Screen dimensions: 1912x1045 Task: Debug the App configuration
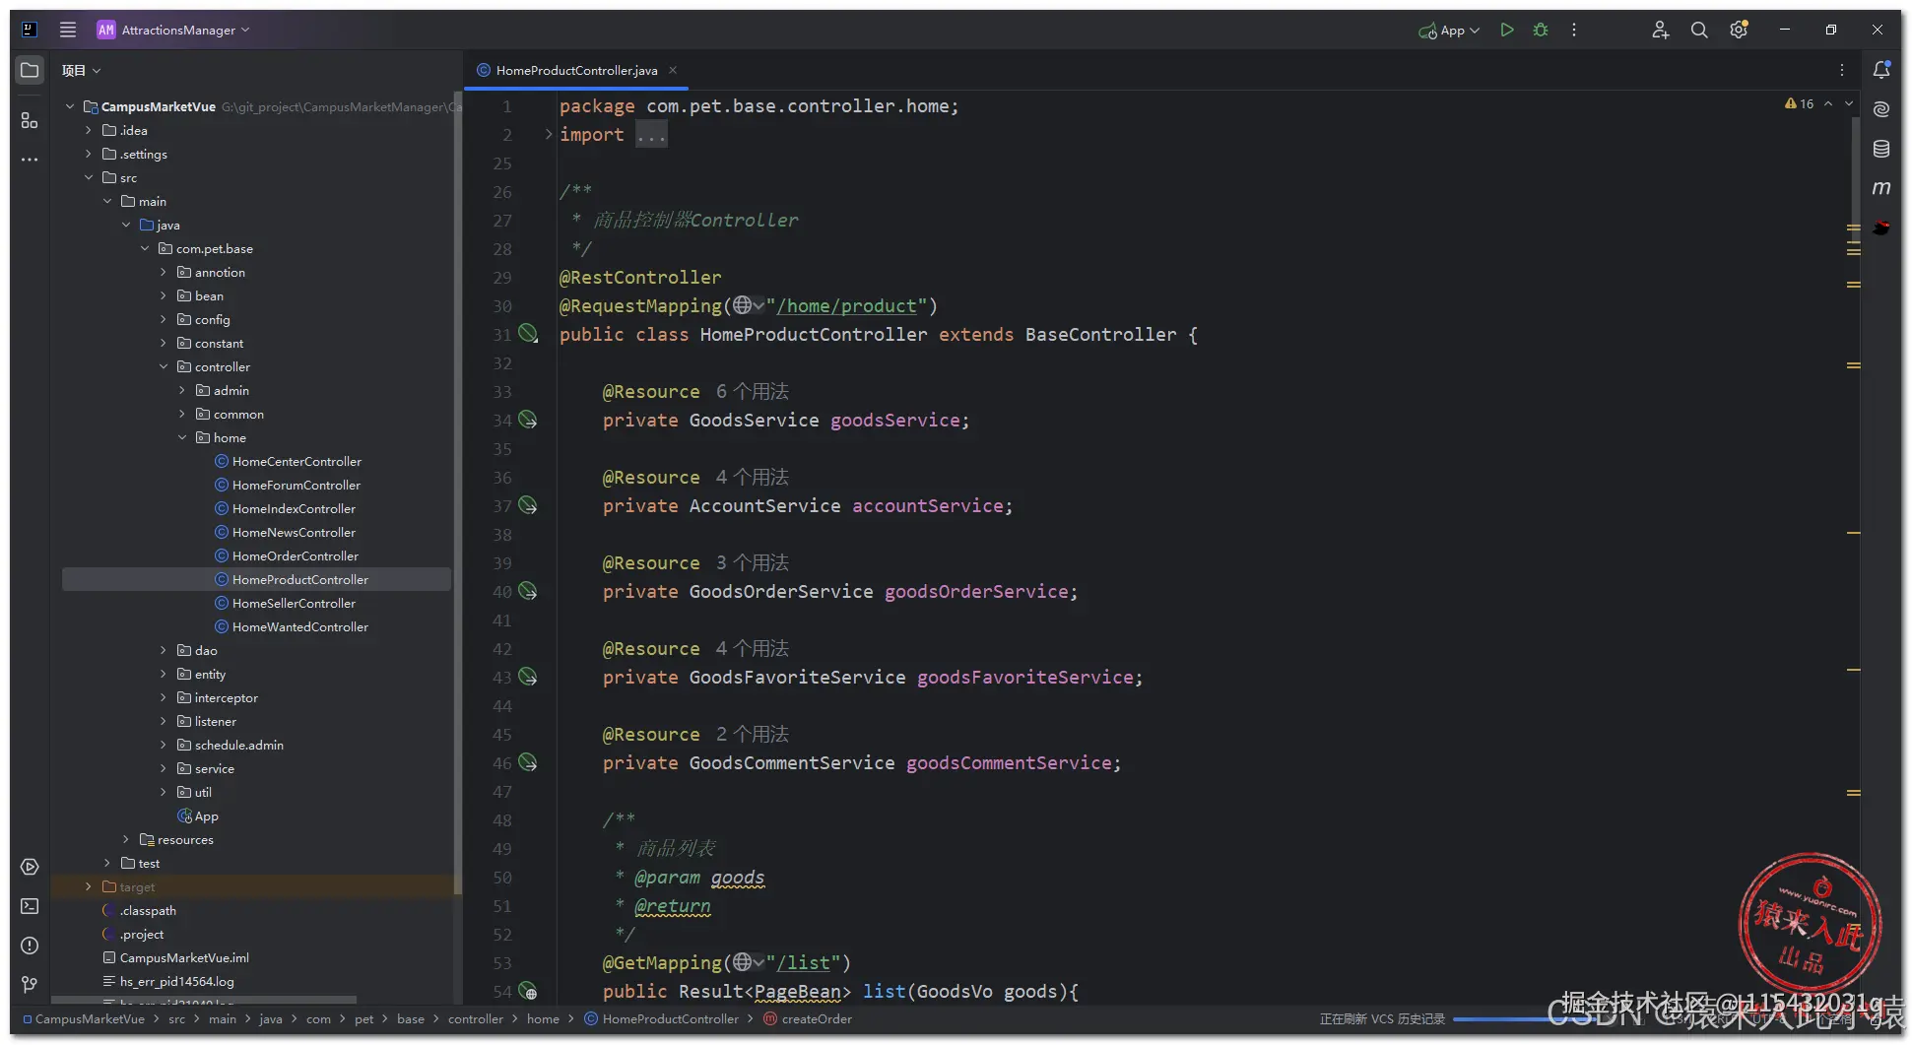point(1541,30)
